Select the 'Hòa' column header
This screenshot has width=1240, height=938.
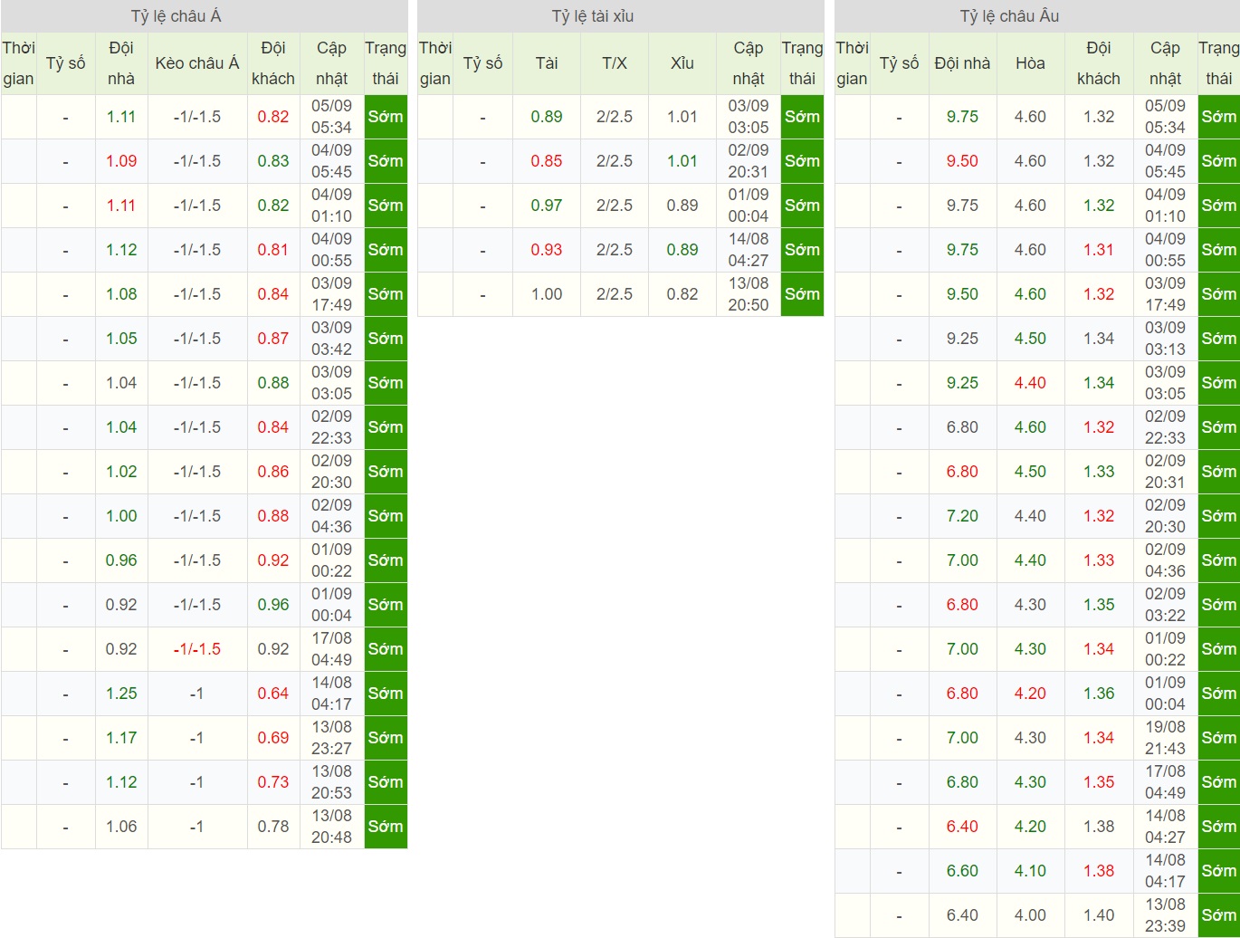click(1030, 63)
